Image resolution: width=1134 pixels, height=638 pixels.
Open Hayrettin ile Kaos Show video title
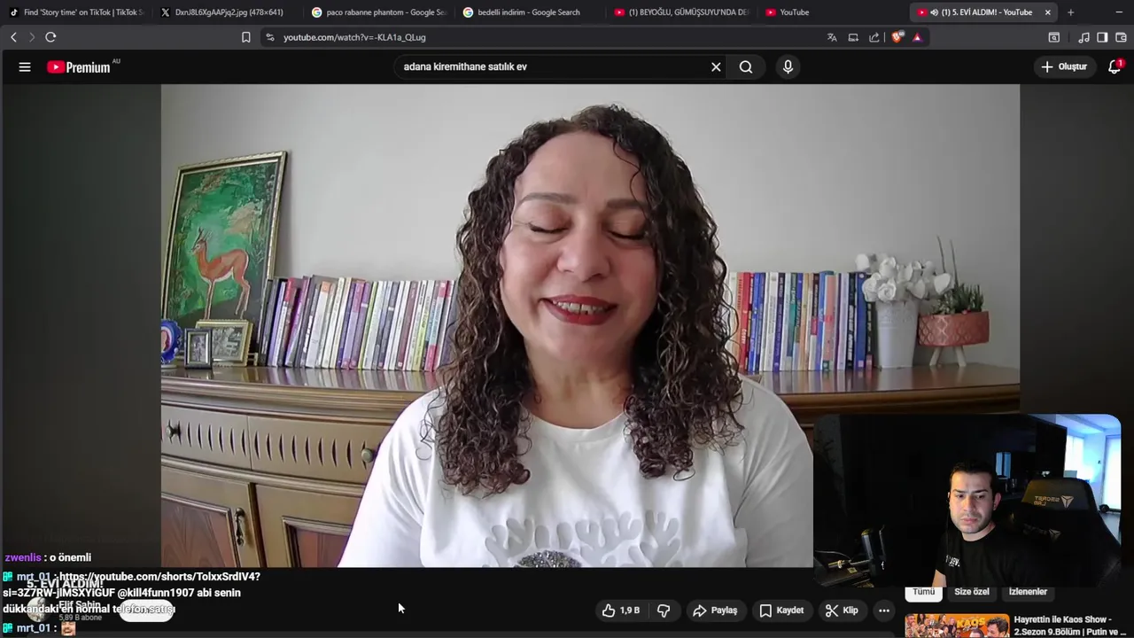(x=1069, y=626)
